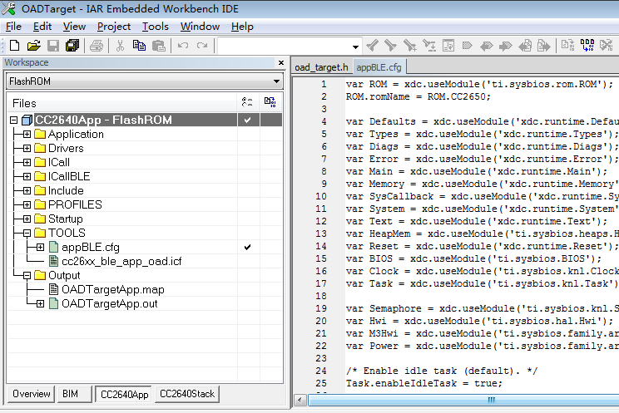Click the Open file folder icon
619x413 pixels.
click(34, 46)
